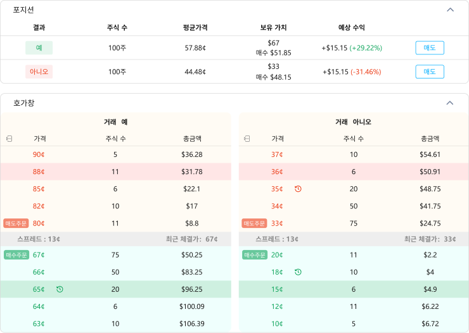Click the layout icon in 거래 예 header
The height and width of the screenshot is (333, 469).
click(x=9, y=139)
